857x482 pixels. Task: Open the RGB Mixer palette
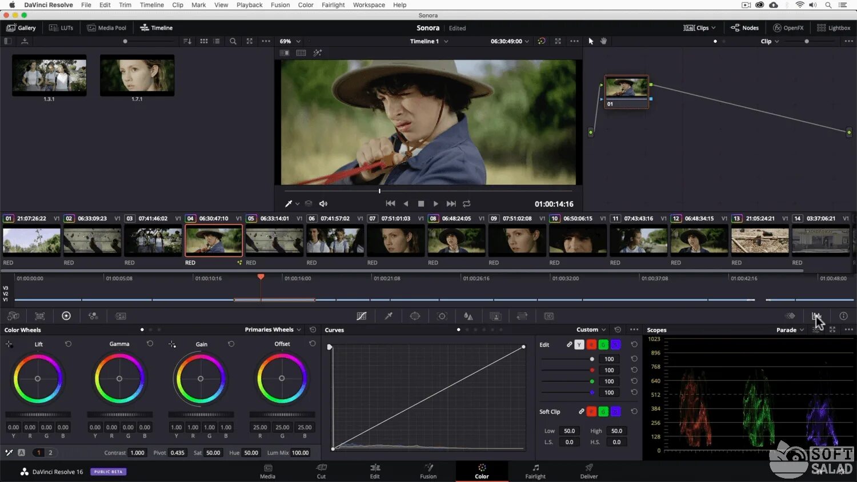pos(93,316)
